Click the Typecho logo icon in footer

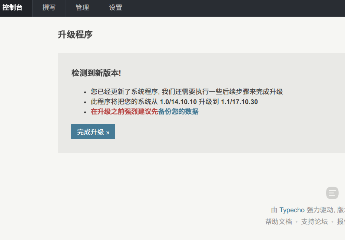[332, 193]
